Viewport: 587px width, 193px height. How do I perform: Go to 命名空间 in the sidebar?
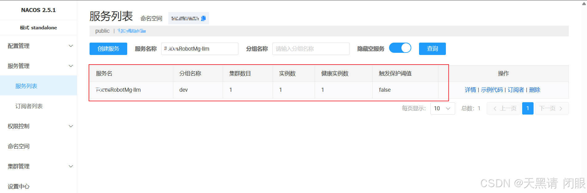(x=38, y=146)
